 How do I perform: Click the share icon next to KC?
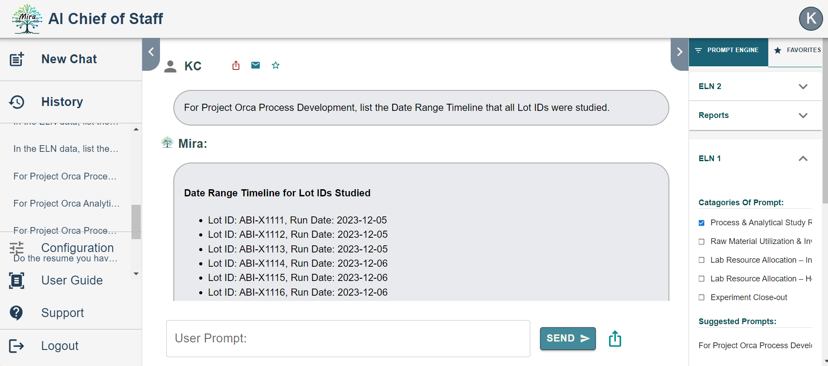236,66
